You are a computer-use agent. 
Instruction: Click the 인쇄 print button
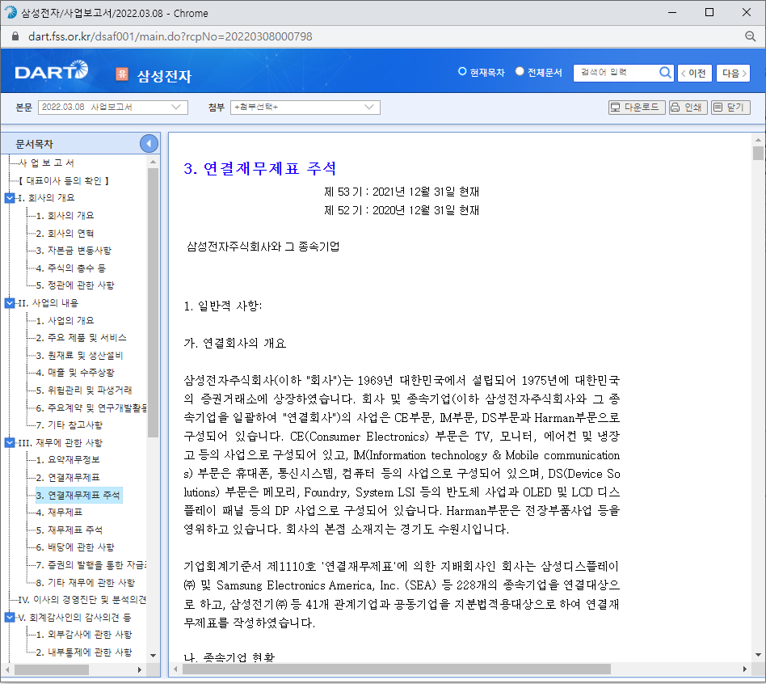[688, 107]
